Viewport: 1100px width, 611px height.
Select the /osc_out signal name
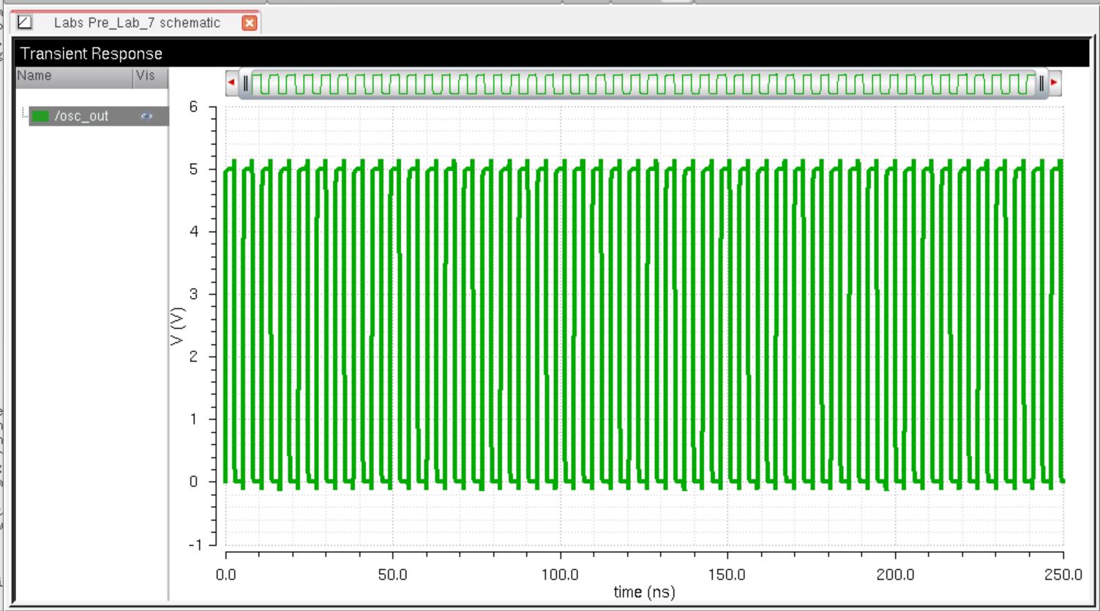click(81, 116)
